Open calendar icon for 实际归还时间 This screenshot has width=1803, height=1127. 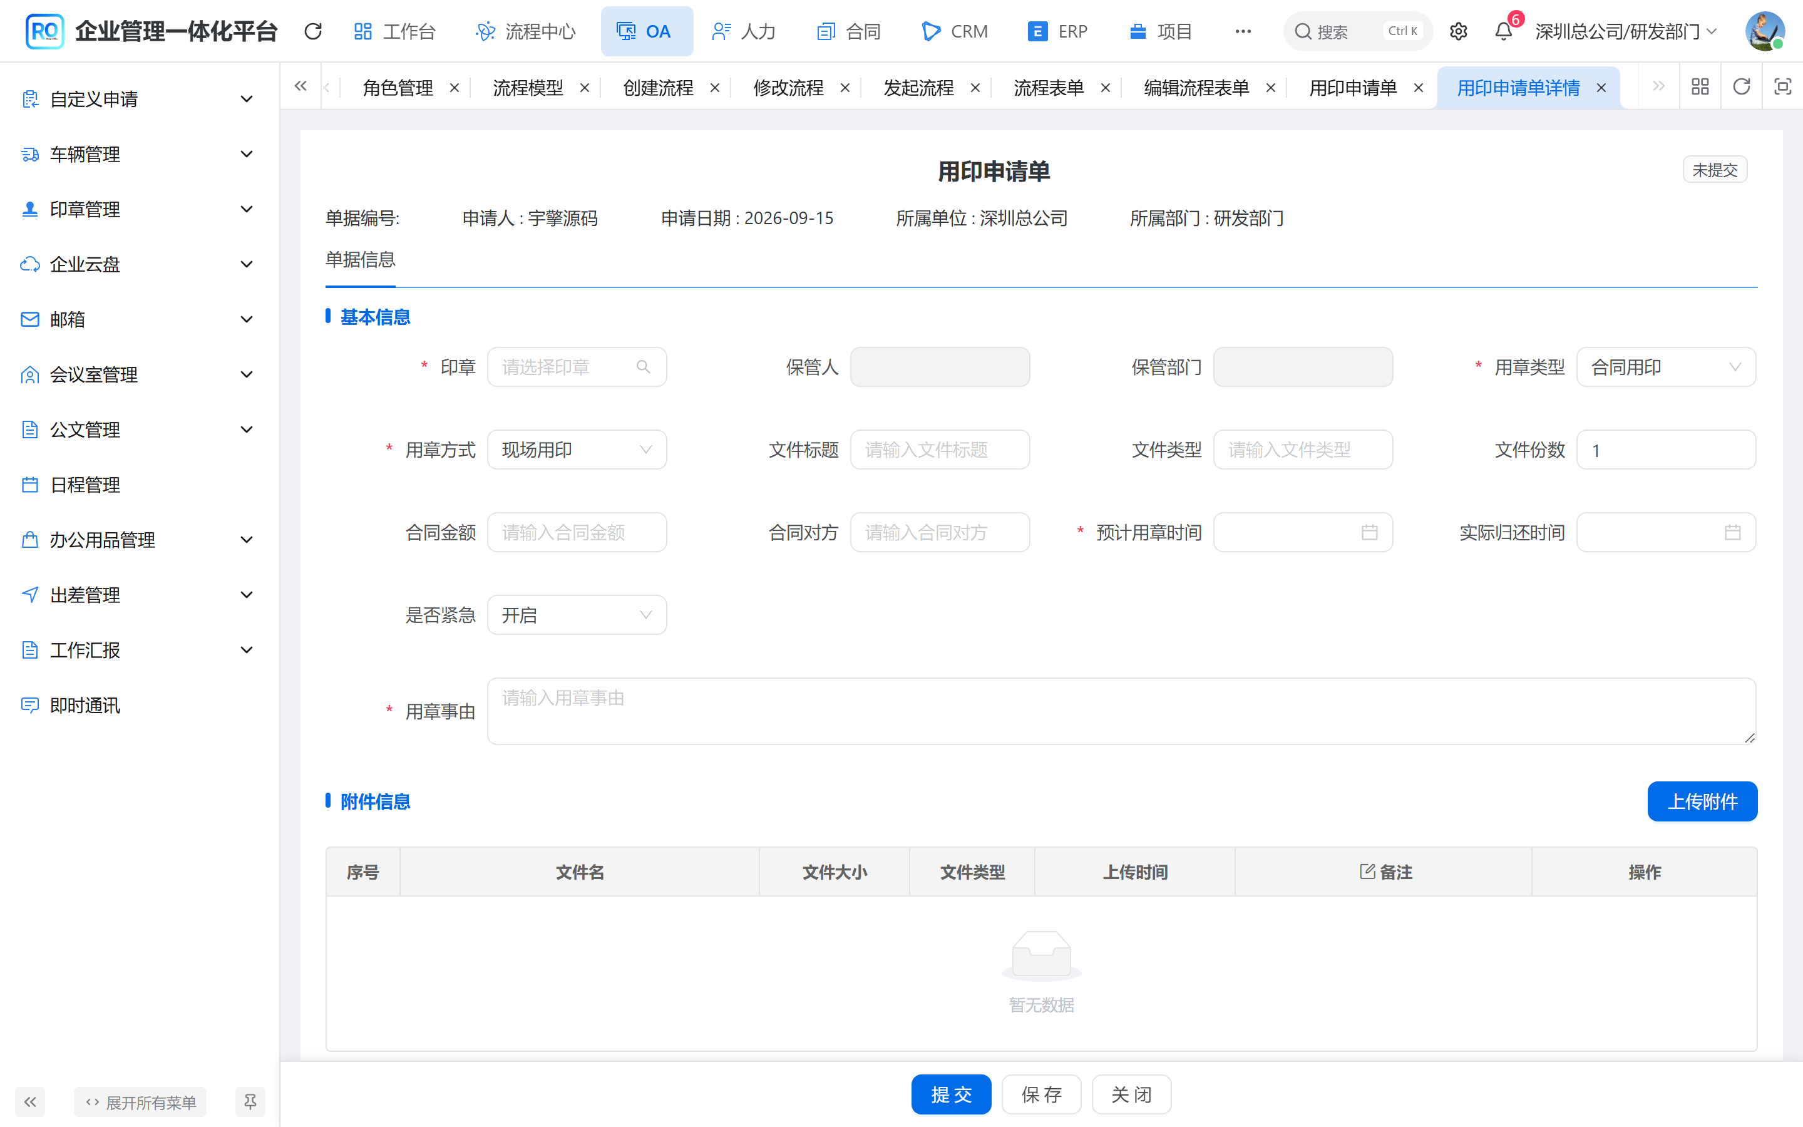click(1732, 532)
